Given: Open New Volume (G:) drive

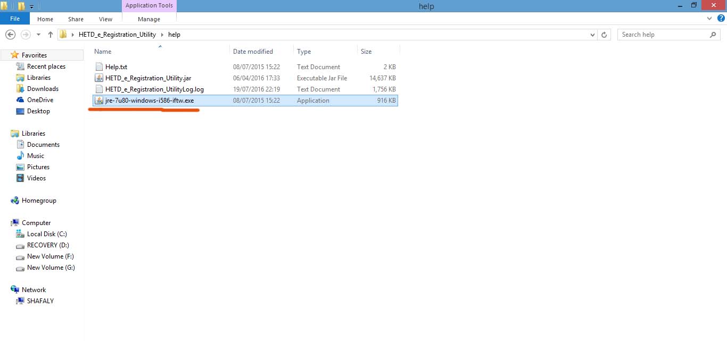Looking at the screenshot, I should pos(51,268).
